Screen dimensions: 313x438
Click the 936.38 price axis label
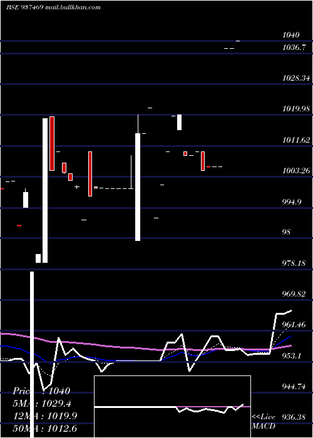pyautogui.click(x=294, y=417)
